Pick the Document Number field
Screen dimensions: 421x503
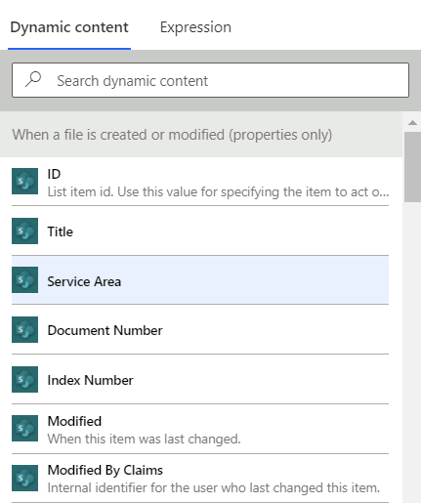click(200, 330)
